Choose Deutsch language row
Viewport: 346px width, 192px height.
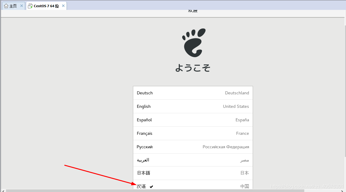click(x=193, y=93)
